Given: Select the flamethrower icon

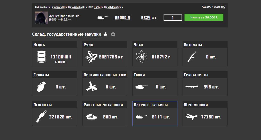Looking at the screenshot, I should click(x=41, y=117).
